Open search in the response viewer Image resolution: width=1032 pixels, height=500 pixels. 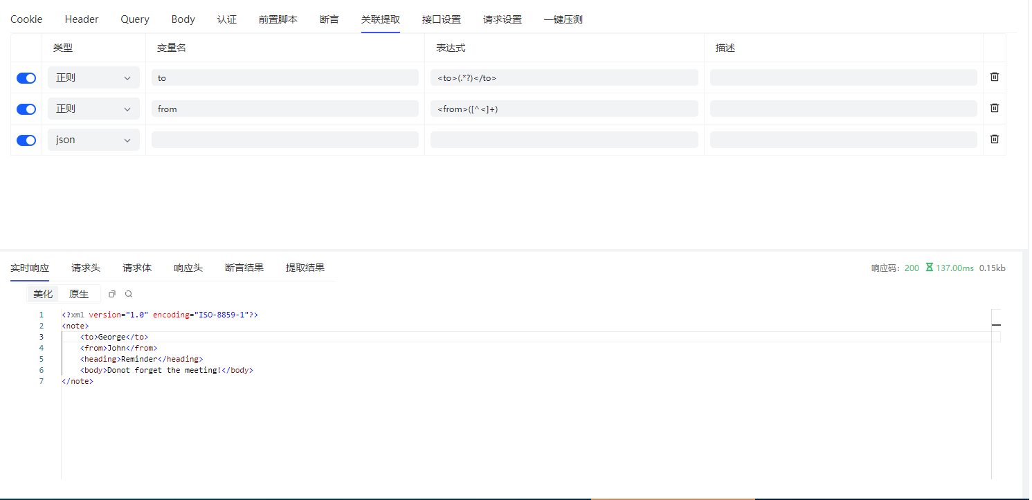(x=129, y=294)
